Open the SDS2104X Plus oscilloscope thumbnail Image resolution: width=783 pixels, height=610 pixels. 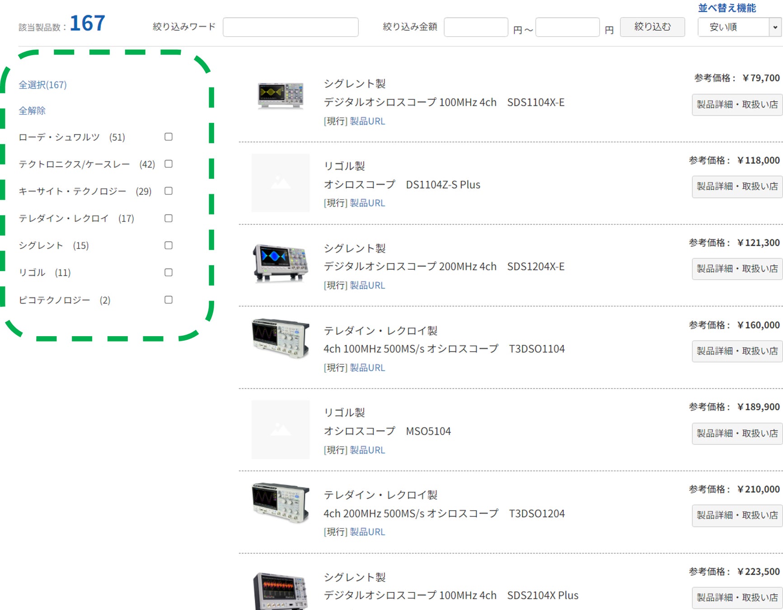[281, 591]
